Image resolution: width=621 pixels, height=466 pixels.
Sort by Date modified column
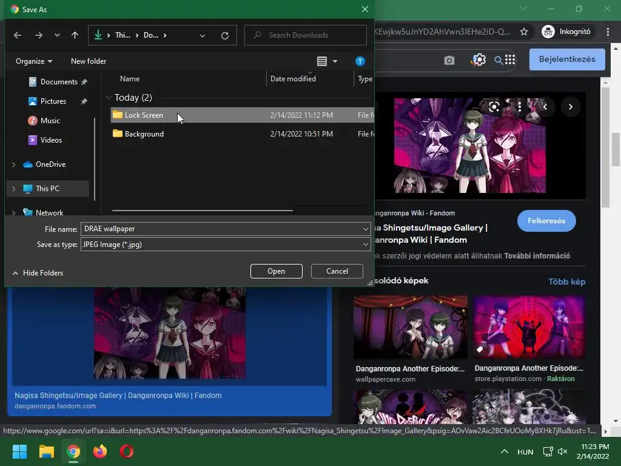click(x=293, y=79)
